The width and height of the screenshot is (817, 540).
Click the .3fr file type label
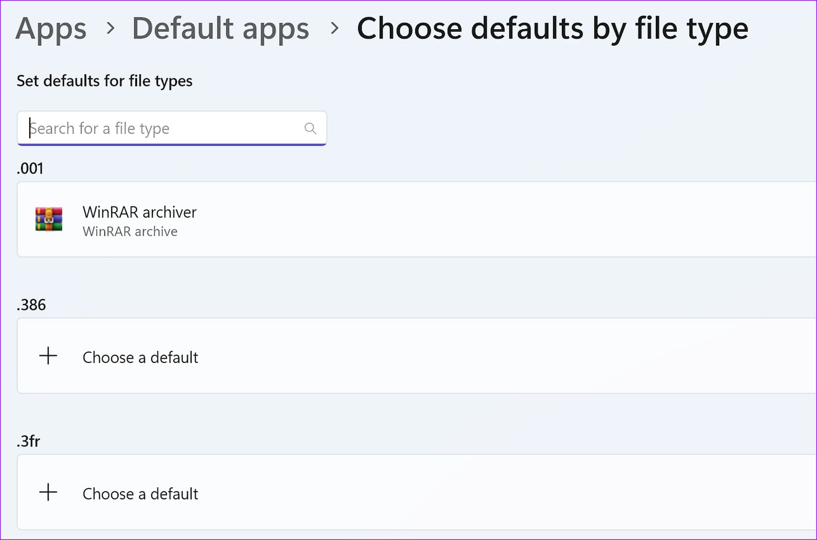29,441
